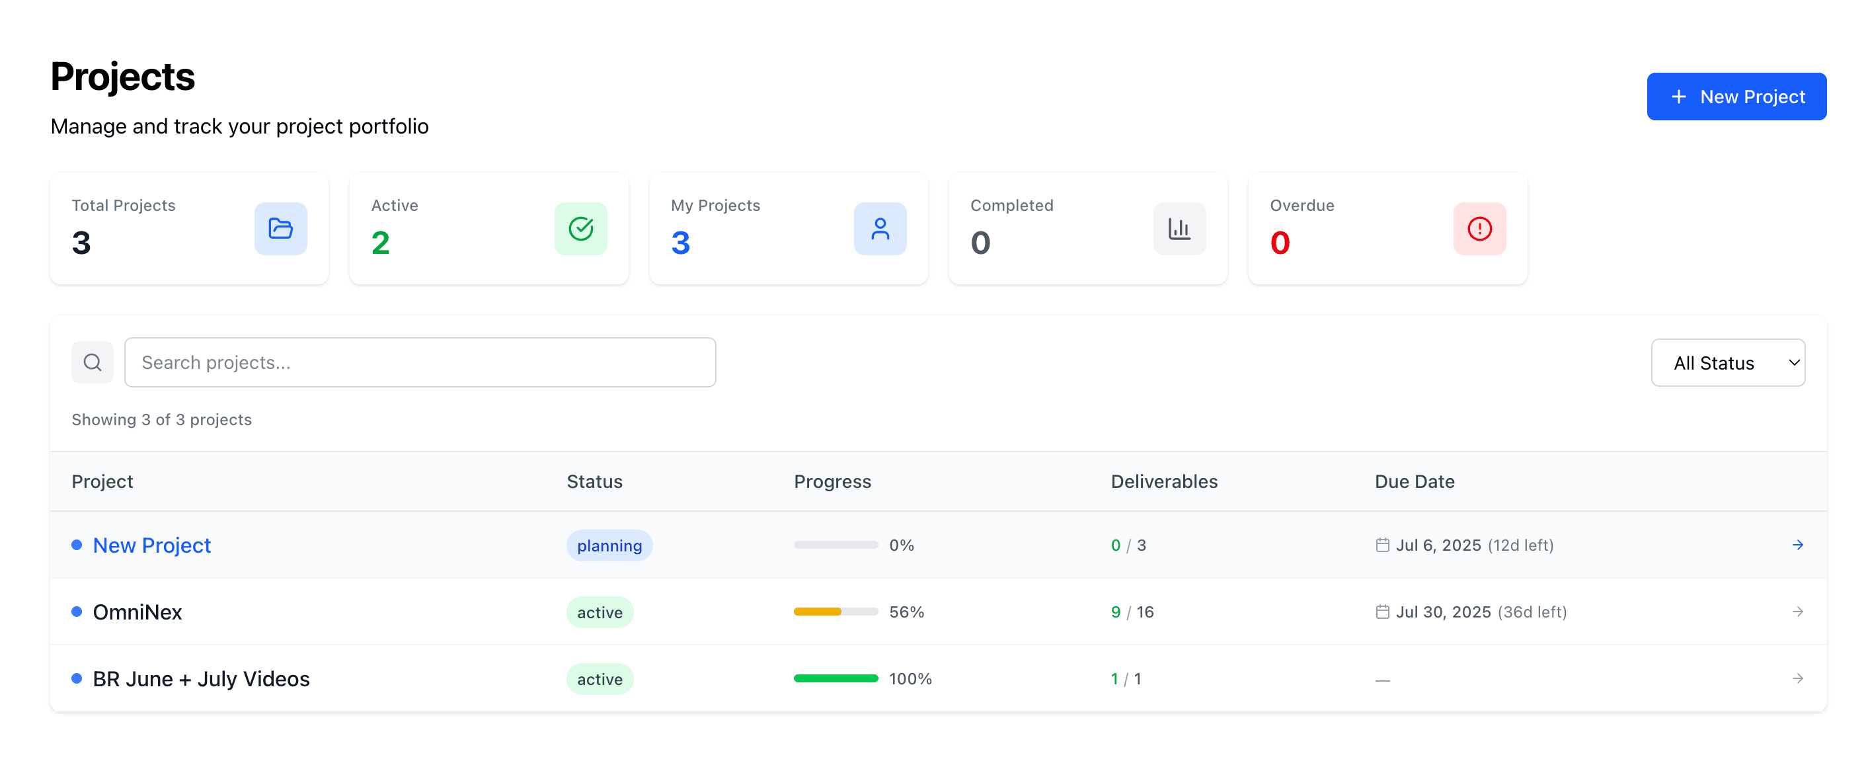Viewport: 1868px width, 759px height.
Task: Open the OmniNex project
Action: pos(137,612)
